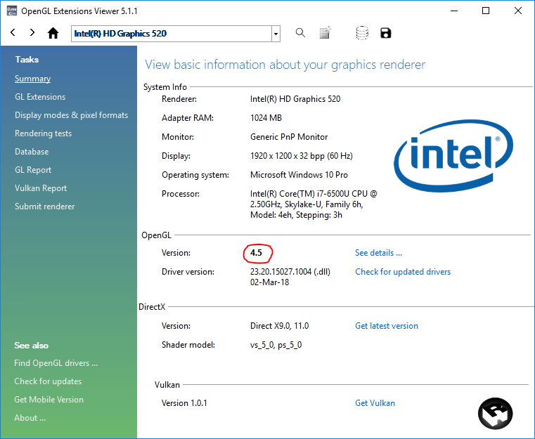Choose Submit renderer in sidebar
The image size is (535, 439).
coord(45,207)
